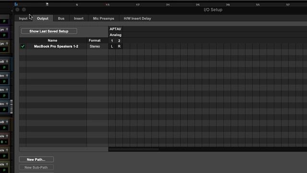Image resolution: width=307 pixels, height=173 pixels.
Task: Click the horizontal scrollbar under the grid
Action: click(133, 149)
